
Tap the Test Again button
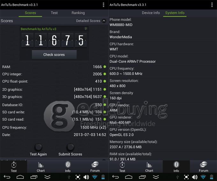tap(38, 150)
